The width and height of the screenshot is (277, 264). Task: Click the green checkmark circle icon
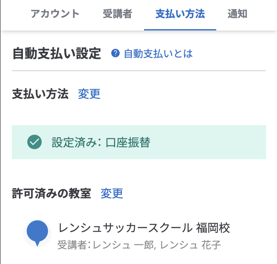pyautogui.click(x=35, y=142)
